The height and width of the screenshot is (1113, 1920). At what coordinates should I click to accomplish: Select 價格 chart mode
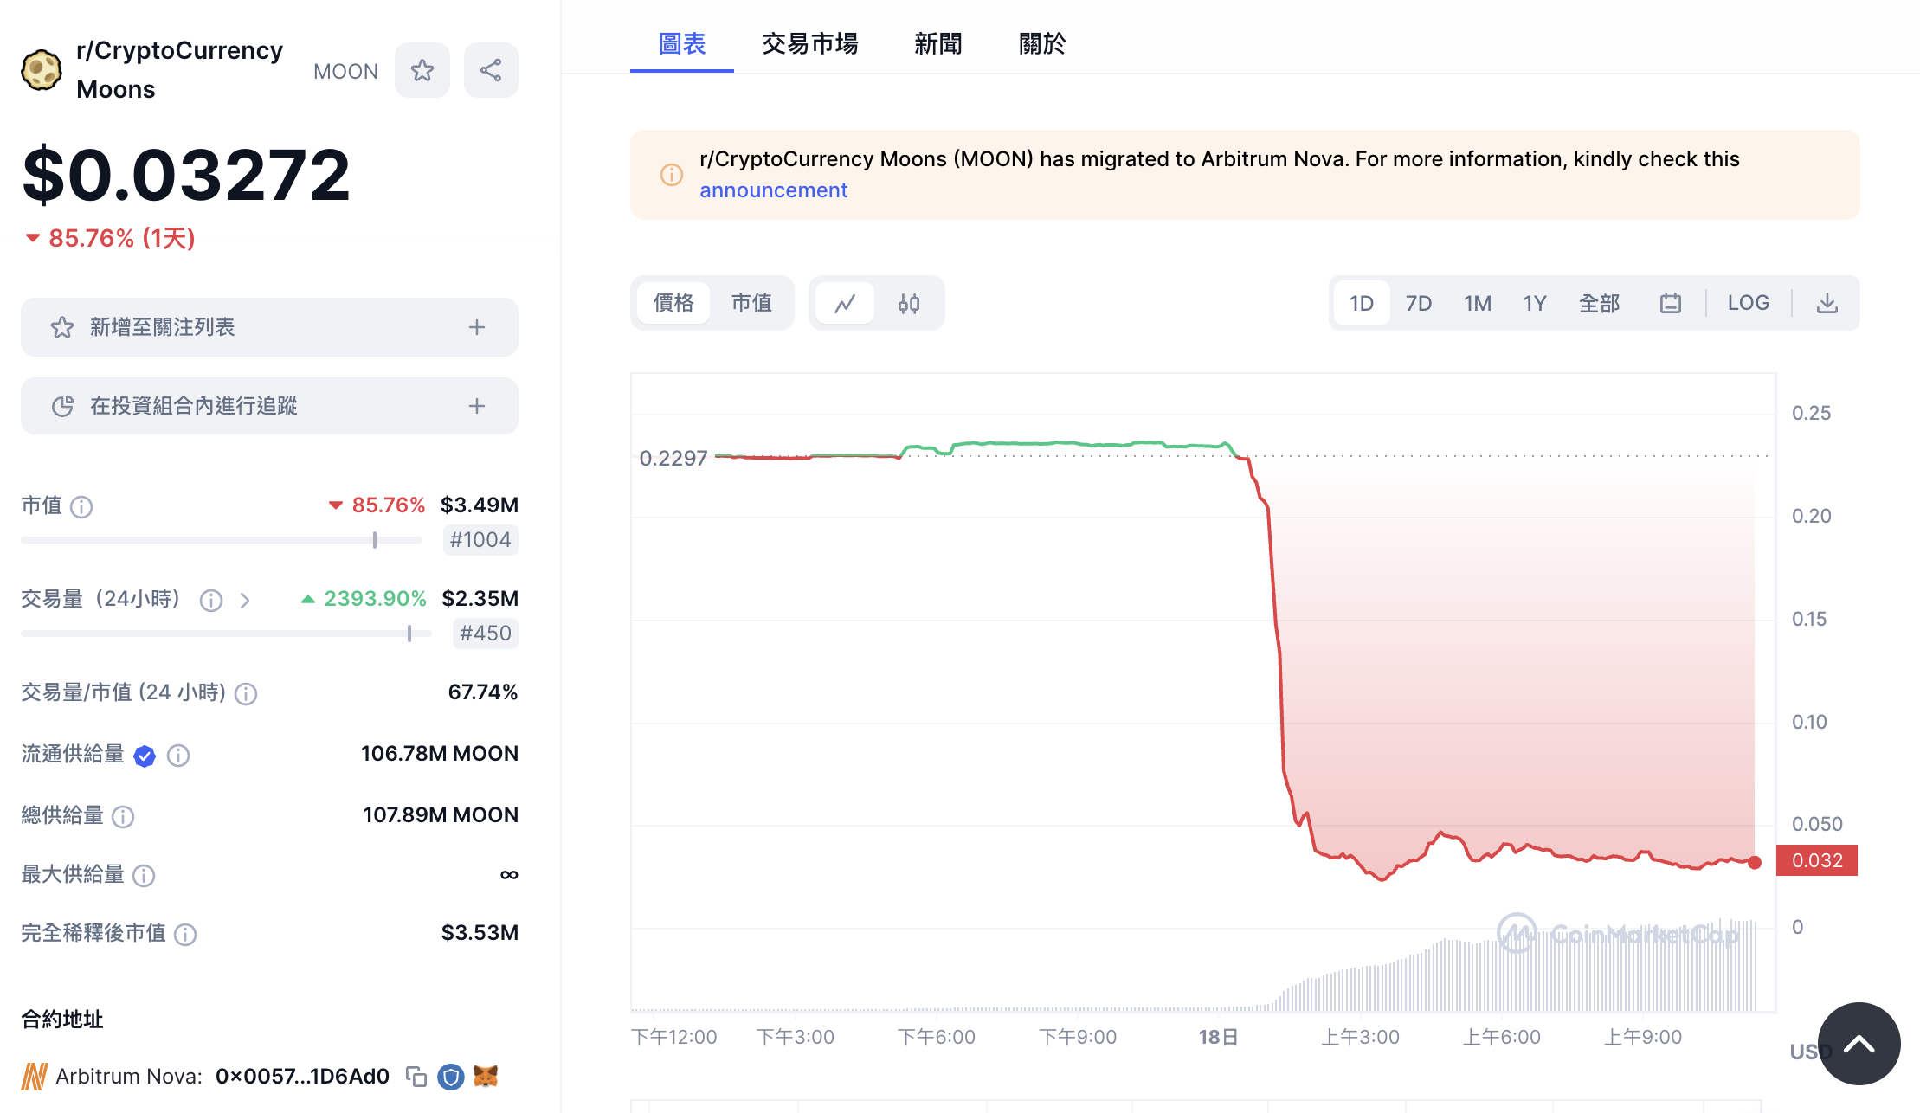(x=673, y=303)
